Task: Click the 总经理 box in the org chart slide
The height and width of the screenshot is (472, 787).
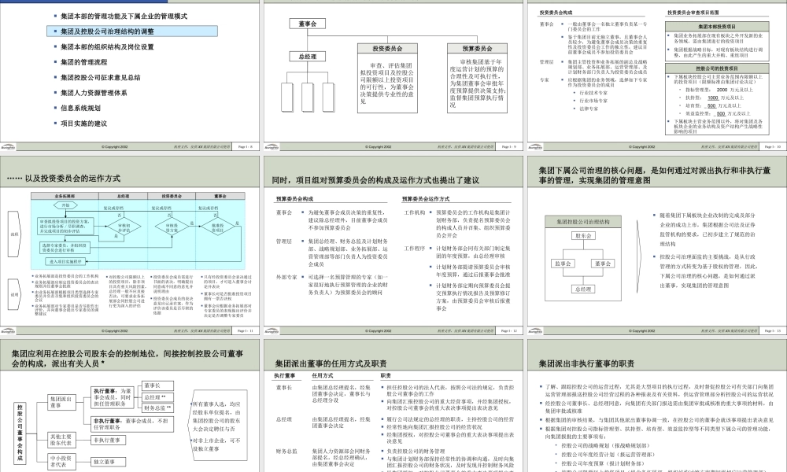Action: point(307,57)
